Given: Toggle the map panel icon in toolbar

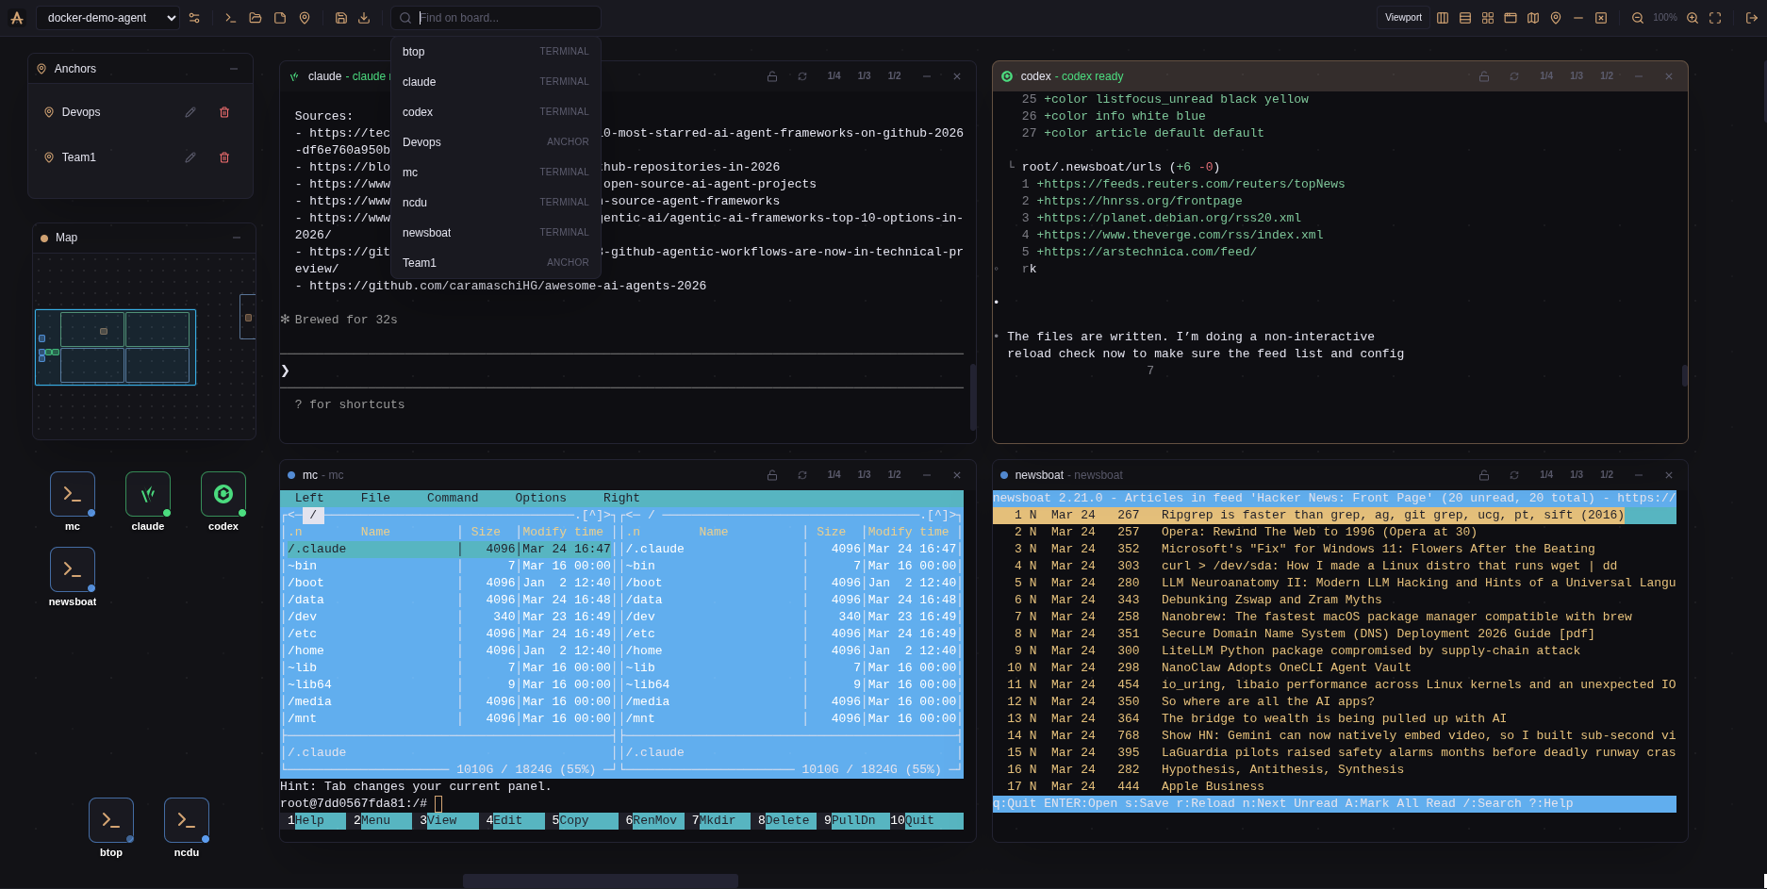Looking at the screenshot, I should [x=1533, y=18].
